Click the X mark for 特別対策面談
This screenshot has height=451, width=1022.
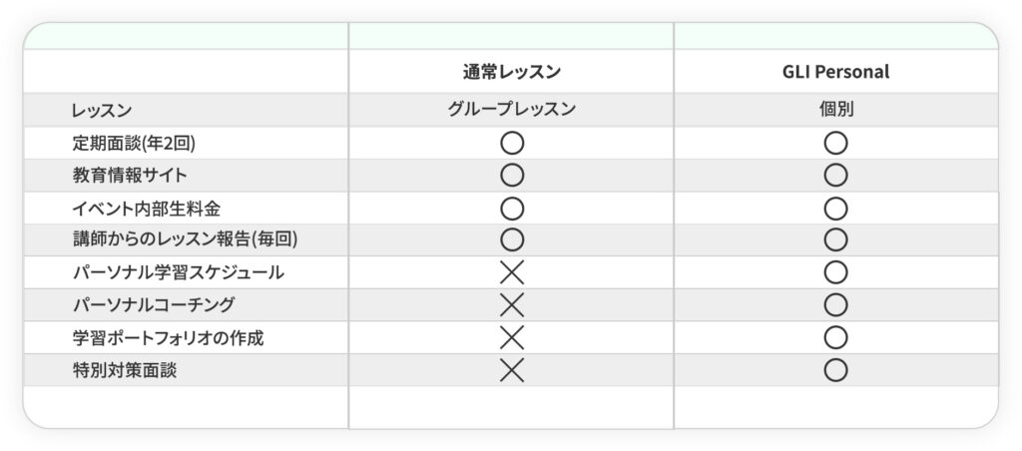coord(512,370)
